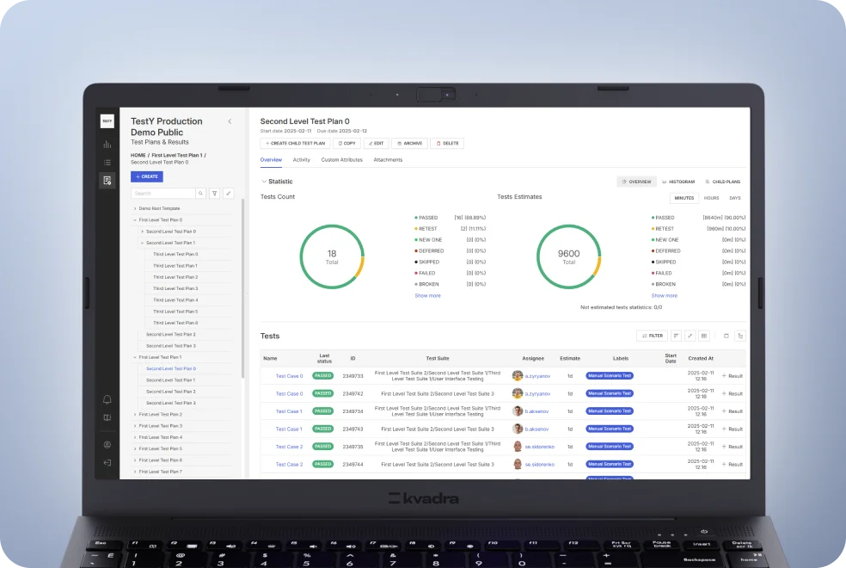Open the user profile icon in sidebar
Image resolution: width=846 pixels, height=568 pixels.
tap(107, 445)
